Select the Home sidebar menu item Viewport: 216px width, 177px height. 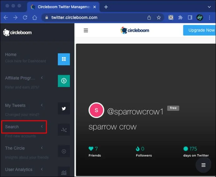(x=25, y=58)
